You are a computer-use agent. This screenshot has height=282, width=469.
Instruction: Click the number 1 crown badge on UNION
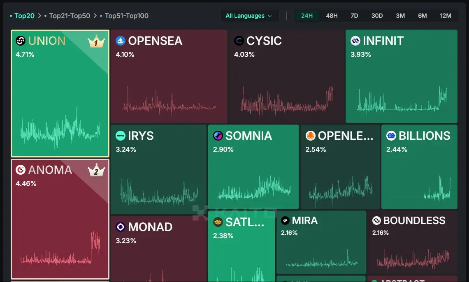pos(96,42)
